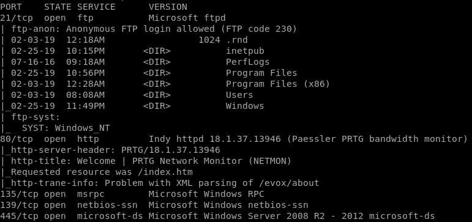
Task: Click the 'Windows' directory name
Action: (x=245, y=106)
